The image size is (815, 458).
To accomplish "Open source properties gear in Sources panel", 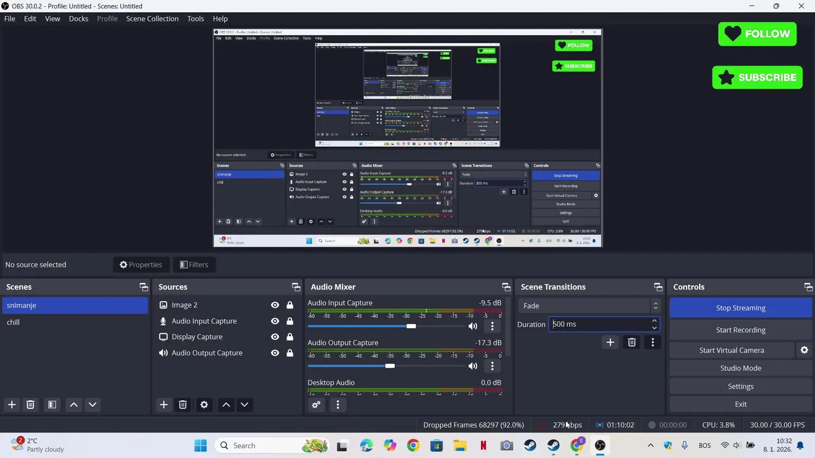I will click(x=204, y=405).
